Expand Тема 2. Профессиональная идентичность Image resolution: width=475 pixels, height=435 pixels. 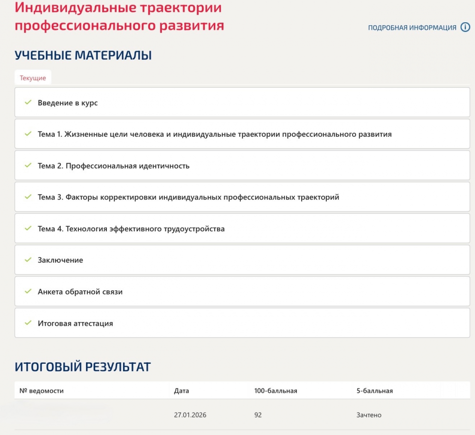242,165
